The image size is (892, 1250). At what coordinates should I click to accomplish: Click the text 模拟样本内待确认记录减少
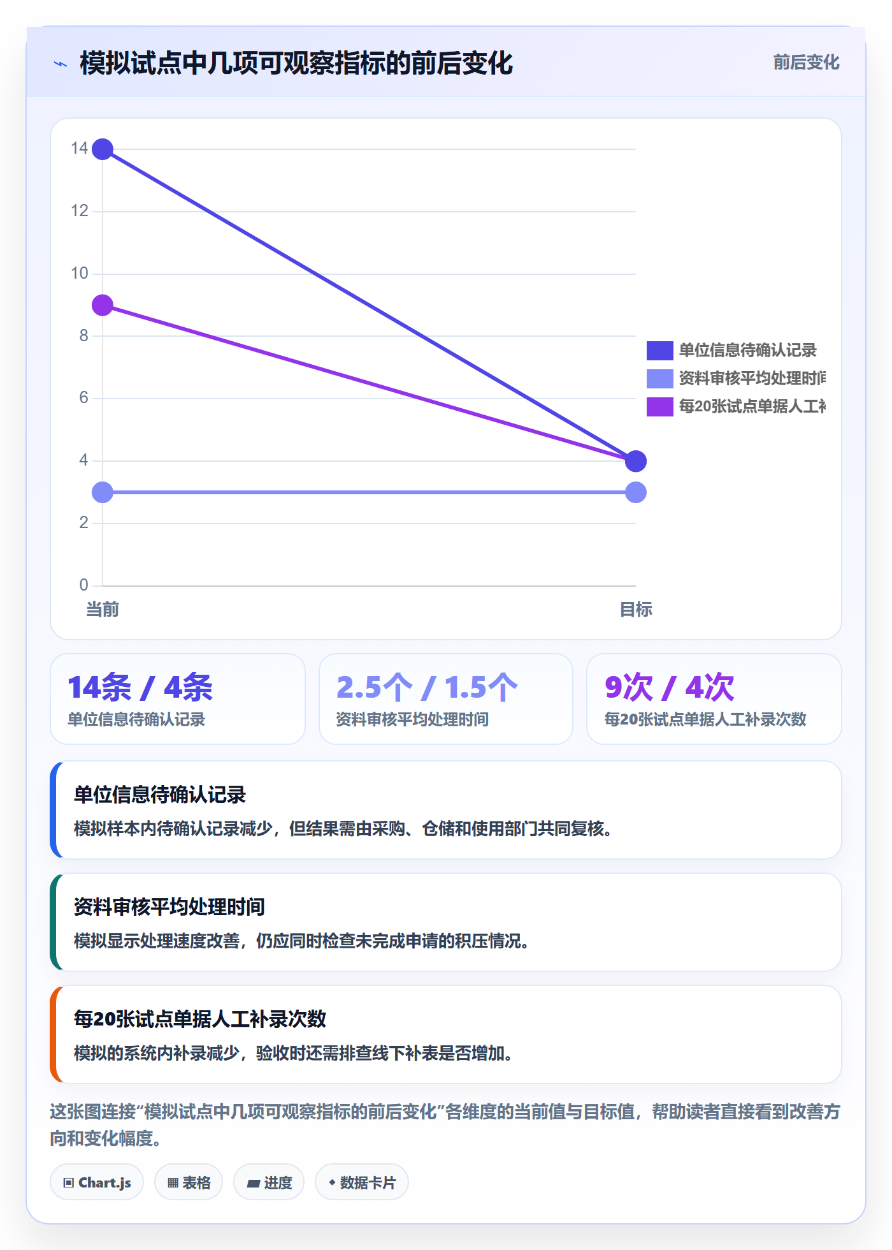coord(173,829)
